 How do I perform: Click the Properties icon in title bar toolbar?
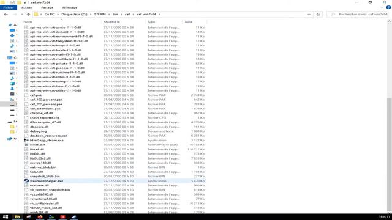[12, 2]
